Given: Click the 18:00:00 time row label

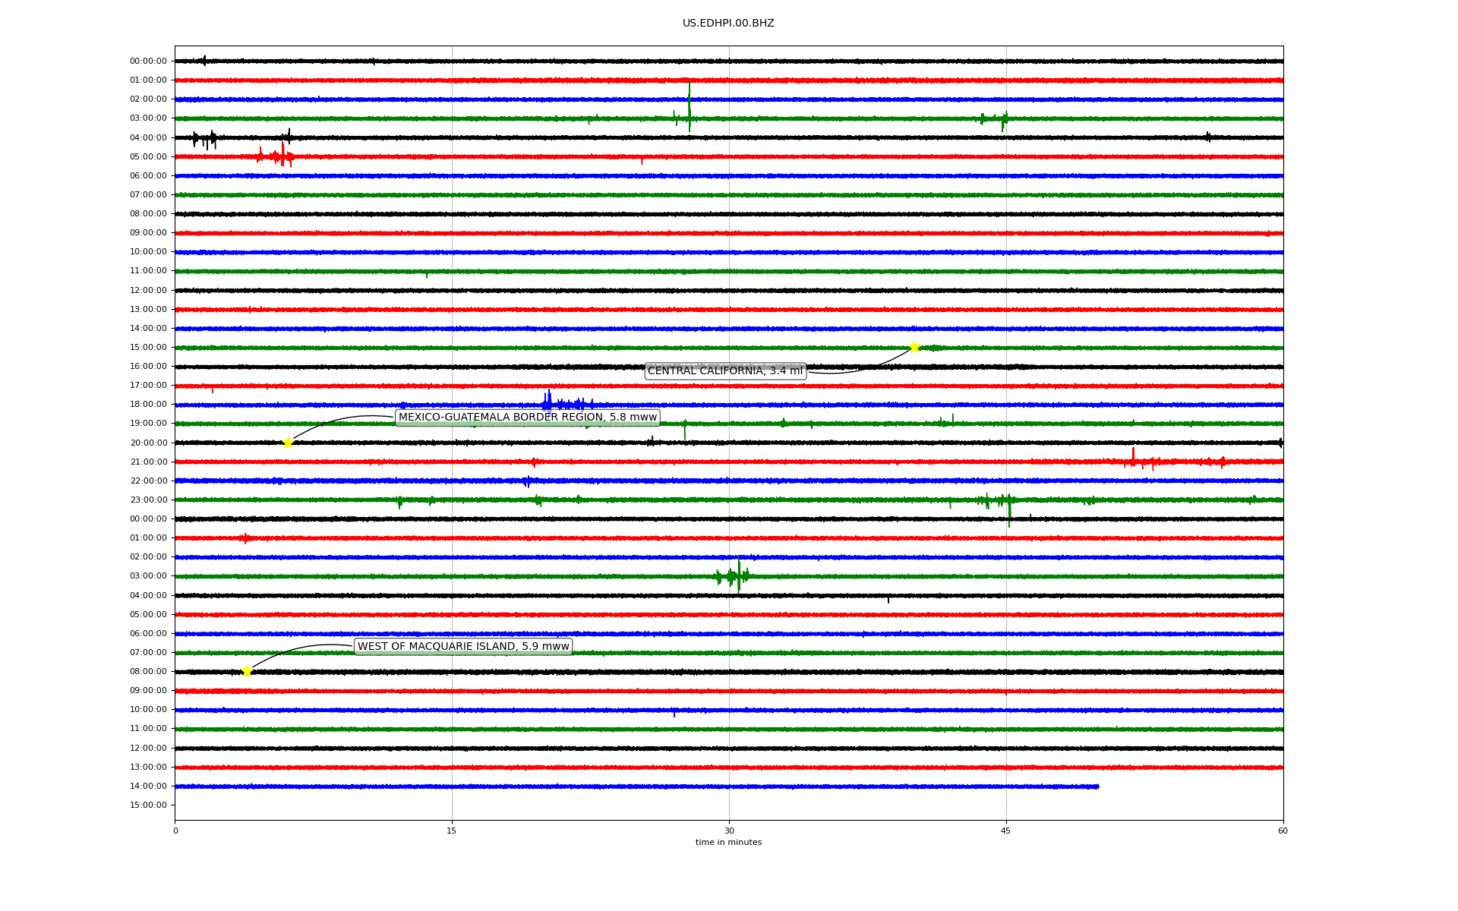Looking at the screenshot, I should pos(148,405).
